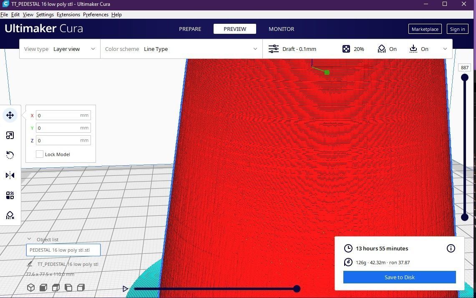Click the material spool icon

tap(348, 262)
